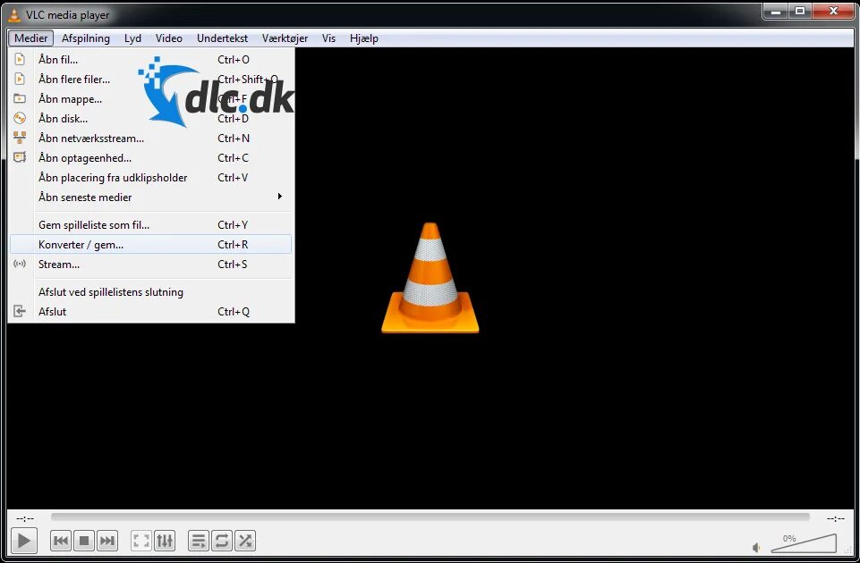Choose Åbn fil... menu entry

coord(151,59)
